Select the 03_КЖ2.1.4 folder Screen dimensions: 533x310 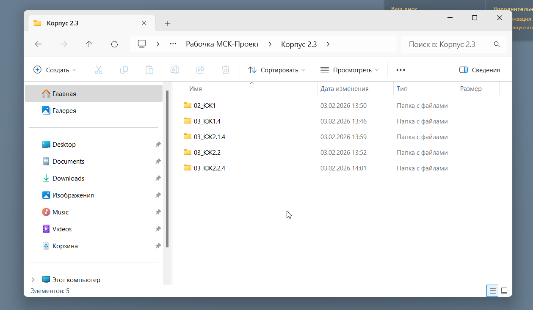tap(210, 137)
